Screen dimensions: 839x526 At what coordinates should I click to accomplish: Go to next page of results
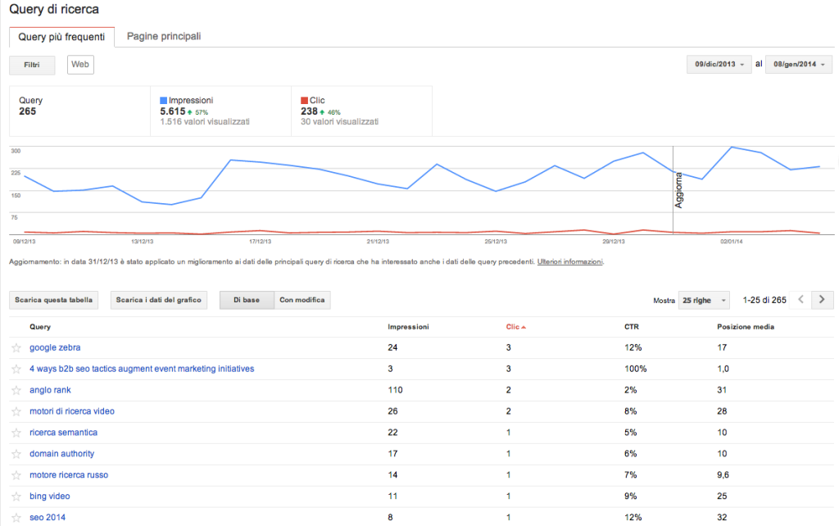(822, 300)
